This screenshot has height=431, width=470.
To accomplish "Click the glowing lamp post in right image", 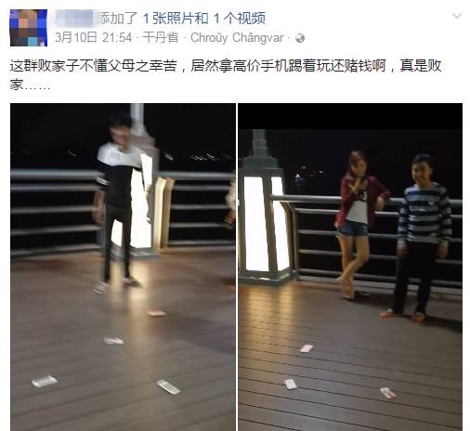I will click(x=265, y=207).
